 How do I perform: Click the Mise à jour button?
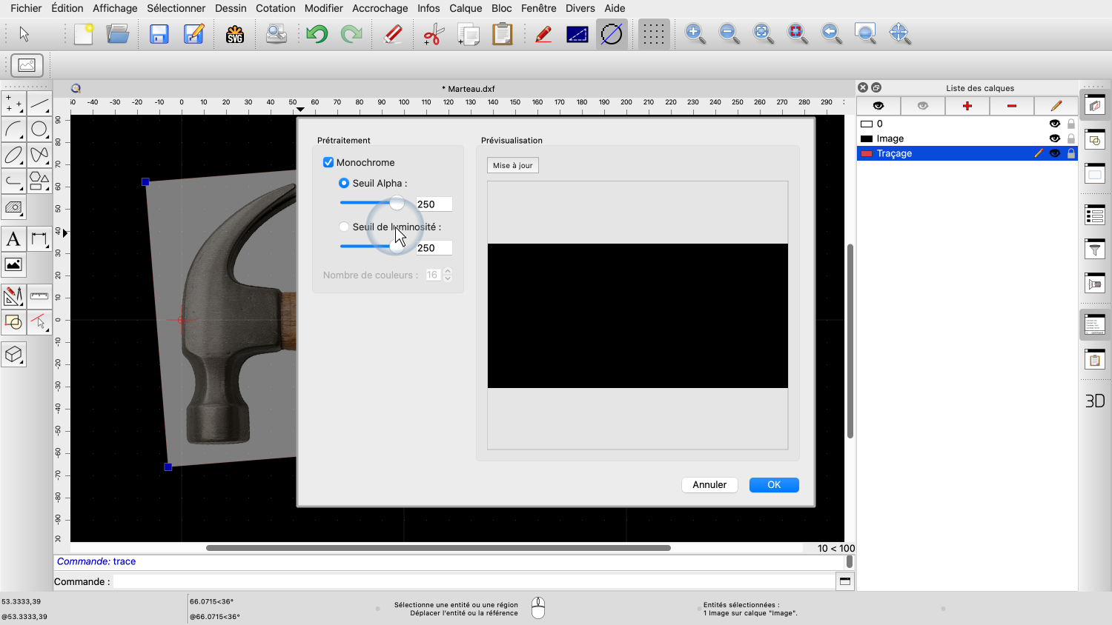point(512,165)
